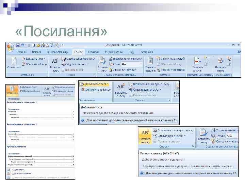Click the Office button in the full Word window

click(x=10, y=47)
